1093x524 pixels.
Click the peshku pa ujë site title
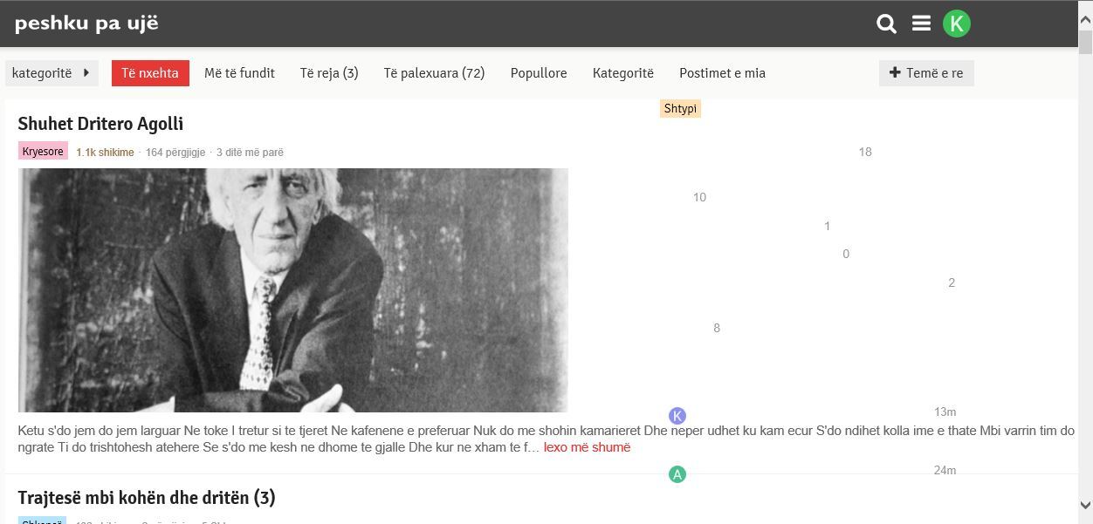[86, 24]
